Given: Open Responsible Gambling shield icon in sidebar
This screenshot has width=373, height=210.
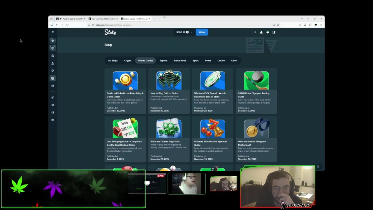Looking at the screenshot, I should coord(52,105).
